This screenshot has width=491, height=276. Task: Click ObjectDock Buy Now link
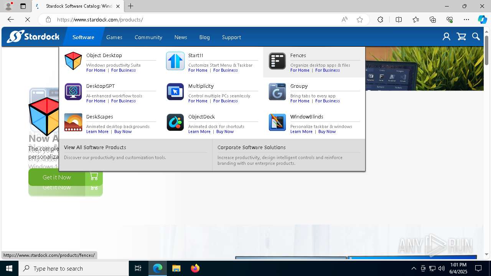click(x=225, y=131)
